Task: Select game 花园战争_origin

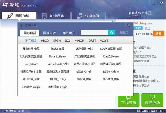Action: [31, 87]
